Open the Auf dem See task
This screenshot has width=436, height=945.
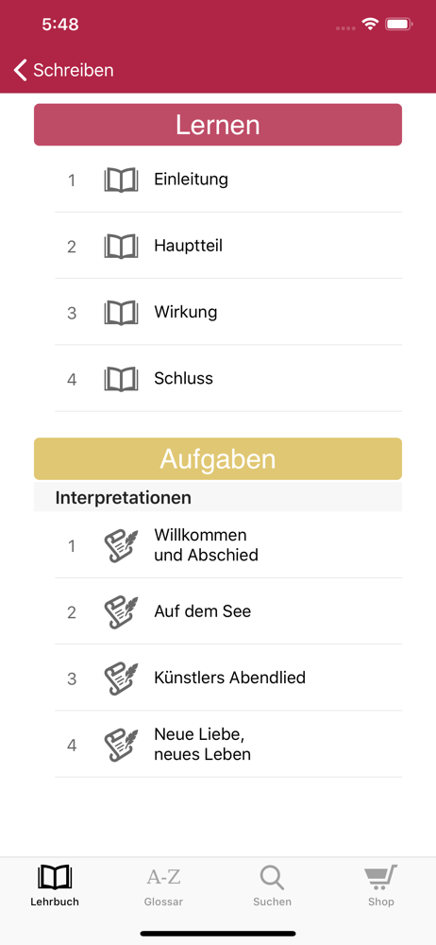[x=228, y=611]
